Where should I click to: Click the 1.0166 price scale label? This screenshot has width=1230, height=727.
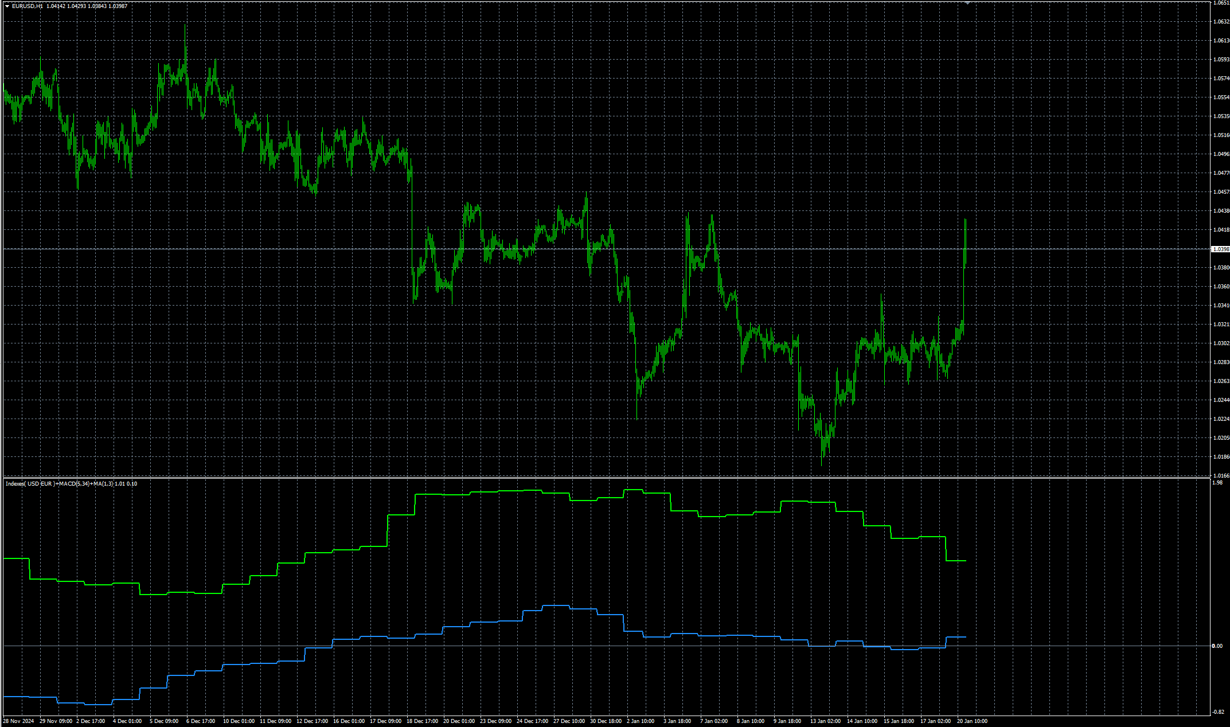(1221, 476)
